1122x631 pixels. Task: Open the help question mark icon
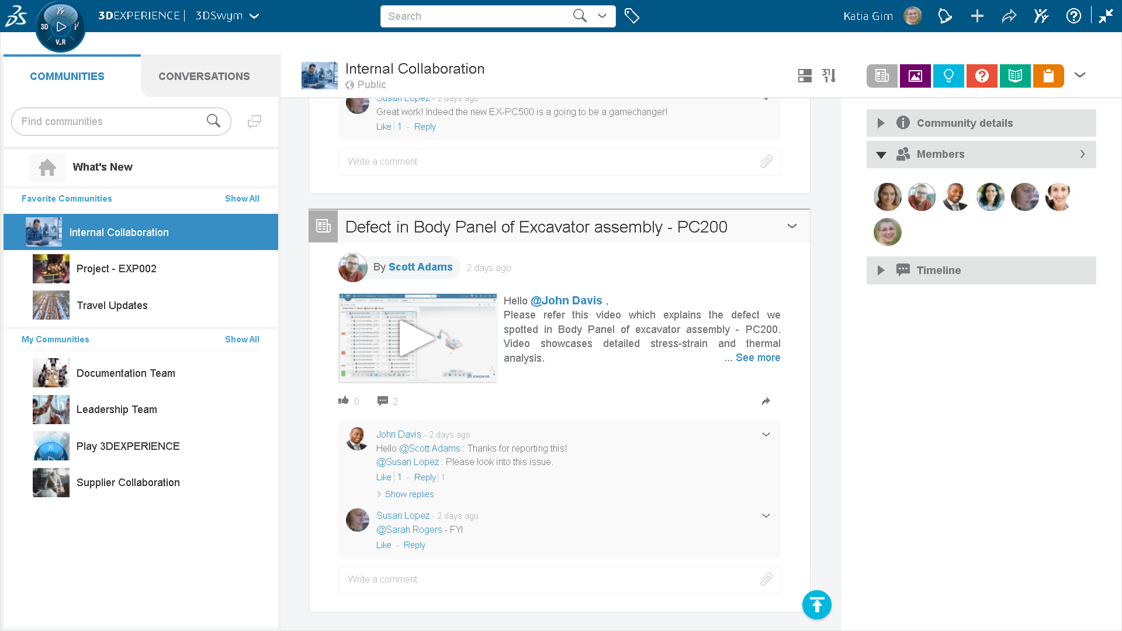pos(1073,16)
